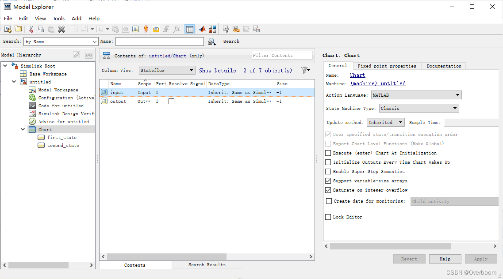Click the 2 of 7 object(s) link

[268, 70]
